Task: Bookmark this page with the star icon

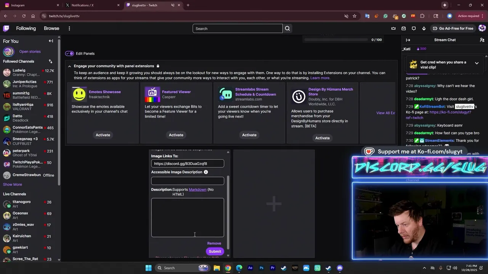Action: (x=355, y=16)
